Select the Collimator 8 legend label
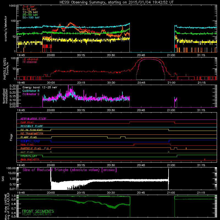 tap(31, 91)
